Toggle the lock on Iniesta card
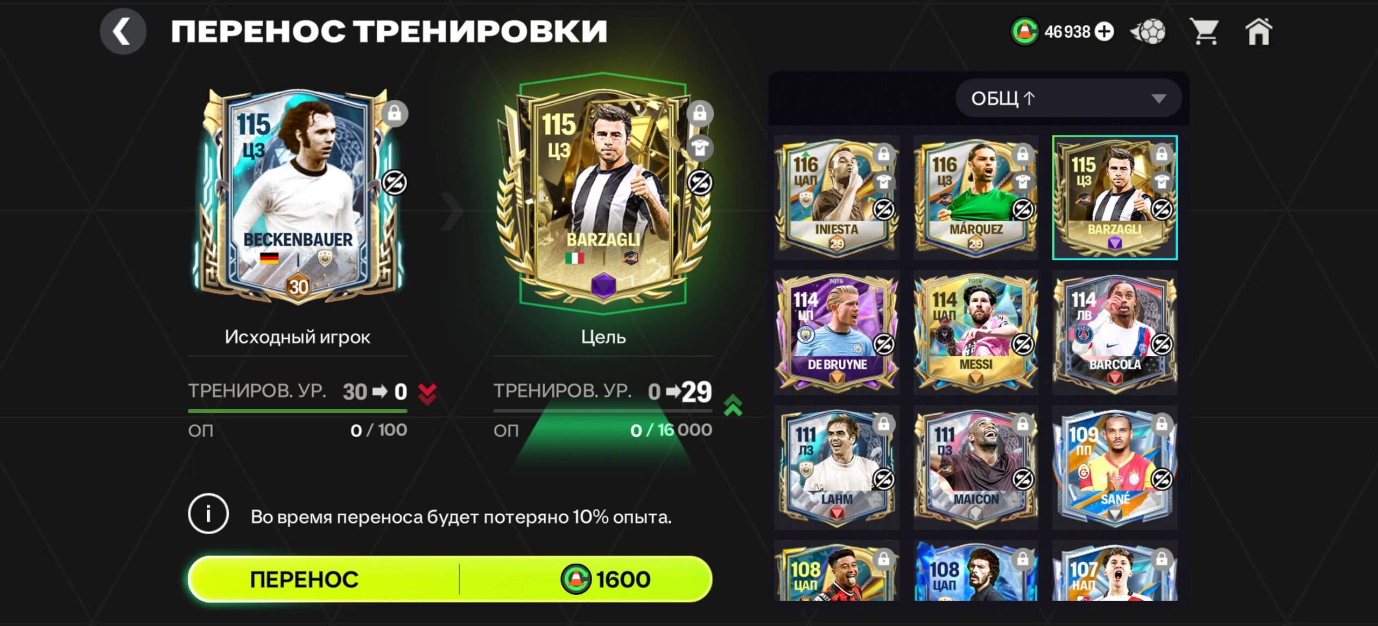 (x=883, y=154)
